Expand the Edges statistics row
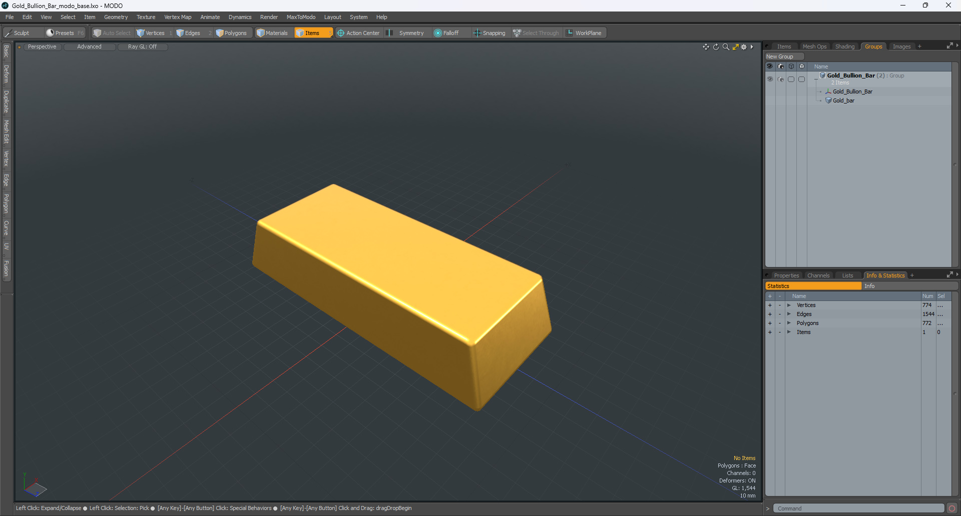 click(x=789, y=314)
